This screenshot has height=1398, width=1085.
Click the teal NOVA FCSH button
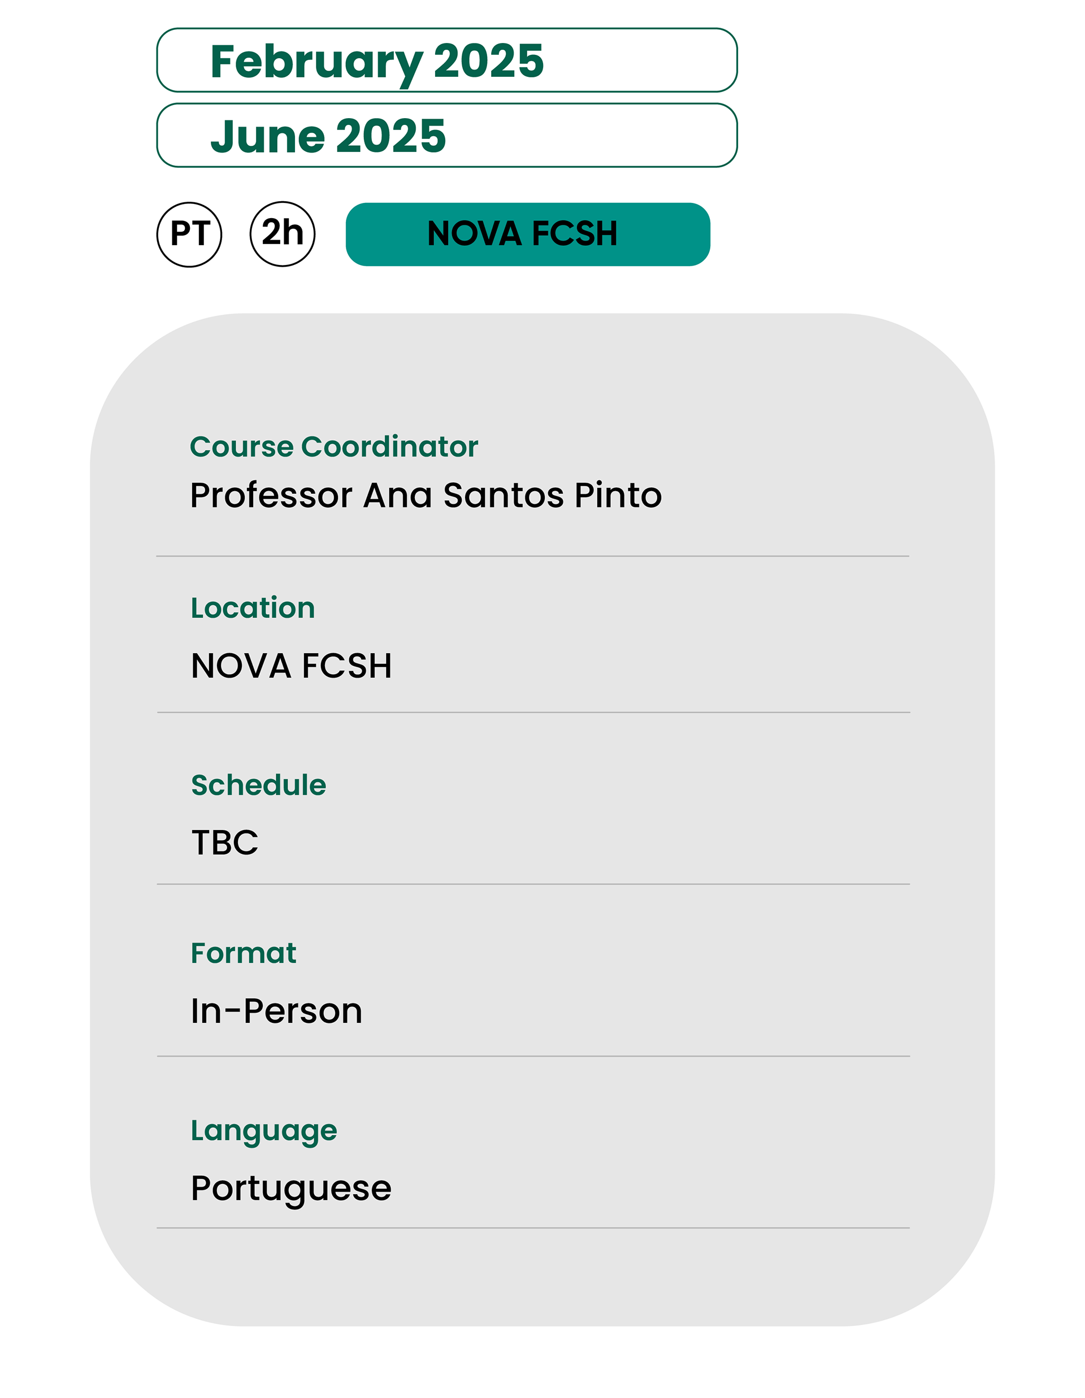click(527, 235)
